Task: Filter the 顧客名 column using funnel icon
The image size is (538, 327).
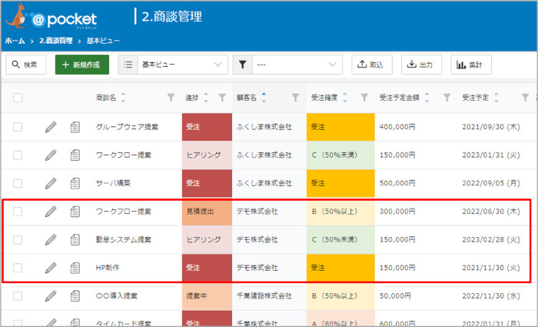Action: 295,98
